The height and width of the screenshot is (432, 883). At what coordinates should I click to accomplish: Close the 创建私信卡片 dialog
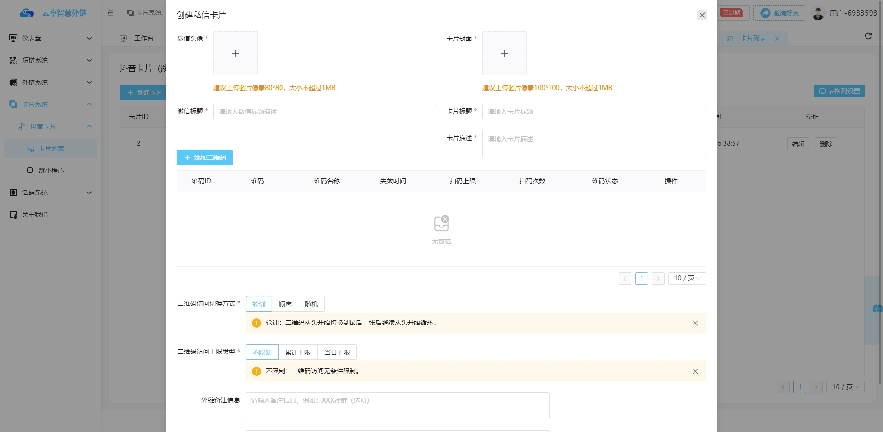tap(702, 15)
